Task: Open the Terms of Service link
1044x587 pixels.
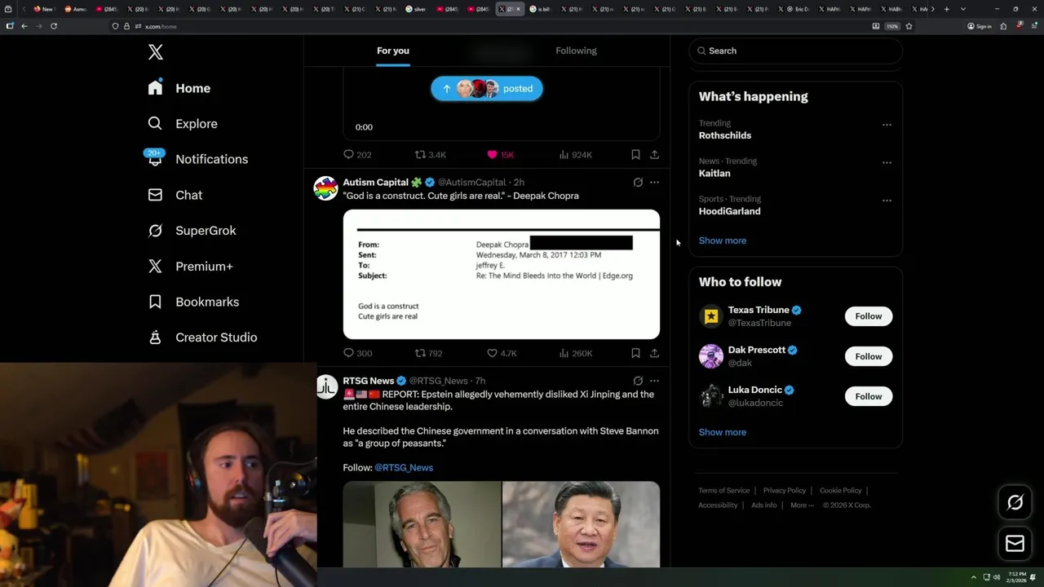Action: coord(724,491)
